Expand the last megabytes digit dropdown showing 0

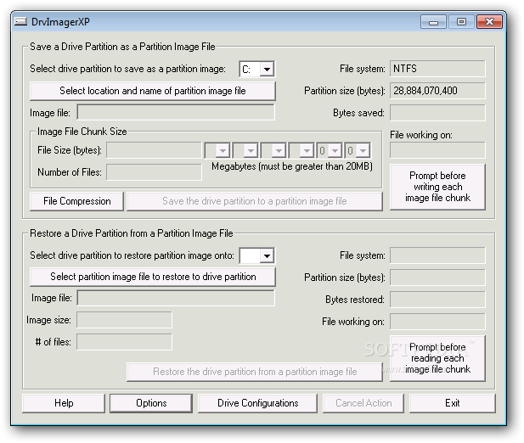[363, 150]
